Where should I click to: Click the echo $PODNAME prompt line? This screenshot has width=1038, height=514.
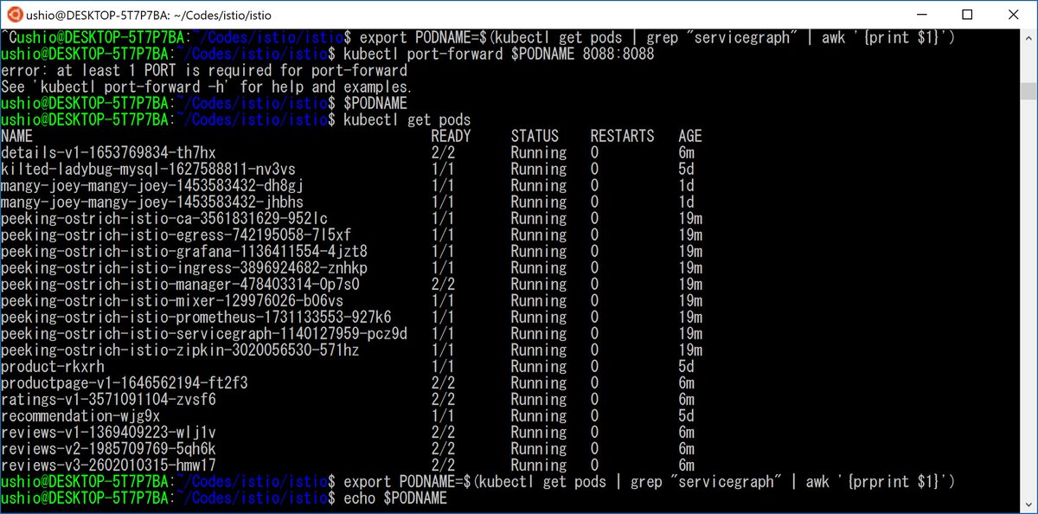398,498
